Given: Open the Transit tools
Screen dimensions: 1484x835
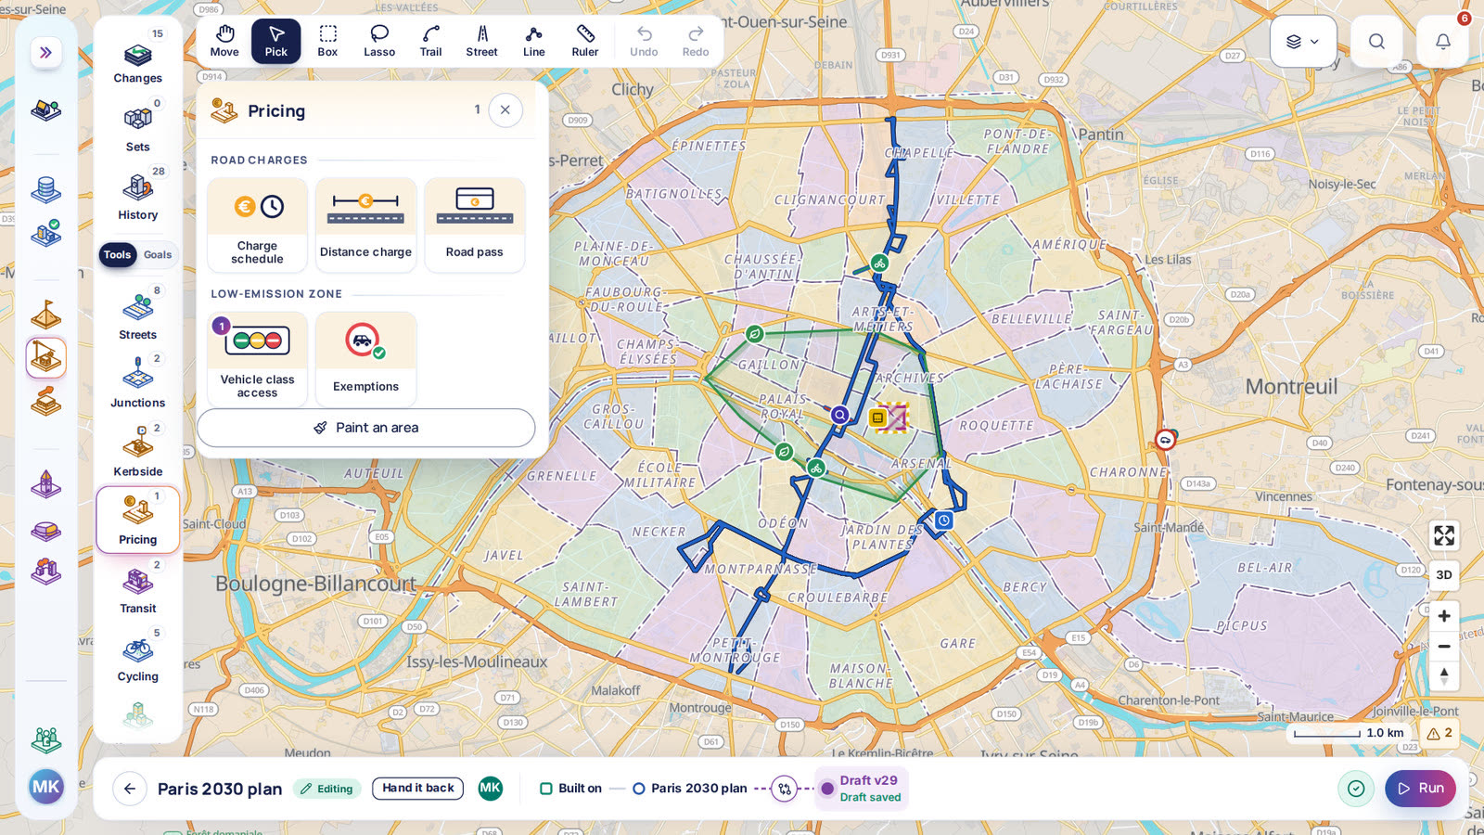Looking at the screenshot, I should [x=138, y=587].
